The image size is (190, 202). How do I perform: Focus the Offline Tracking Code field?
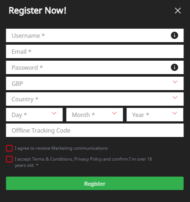pyautogui.click(x=95, y=130)
